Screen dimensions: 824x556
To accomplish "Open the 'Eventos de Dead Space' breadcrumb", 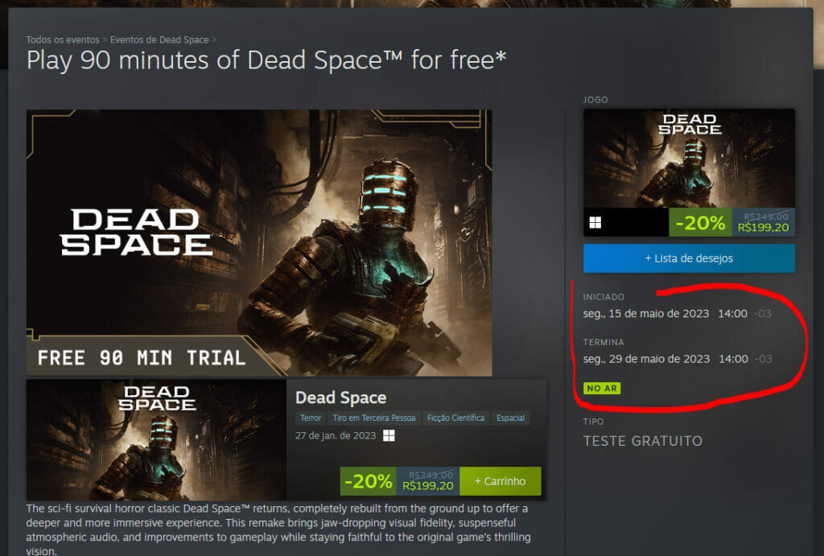I will tap(159, 39).
